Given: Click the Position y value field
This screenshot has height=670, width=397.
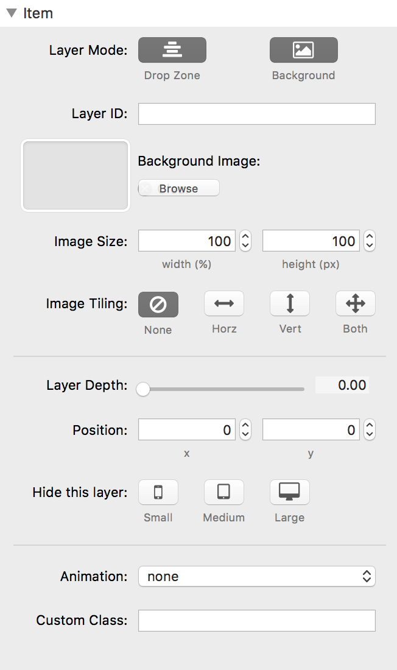Looking at the screenshot, I should [311, 430].
